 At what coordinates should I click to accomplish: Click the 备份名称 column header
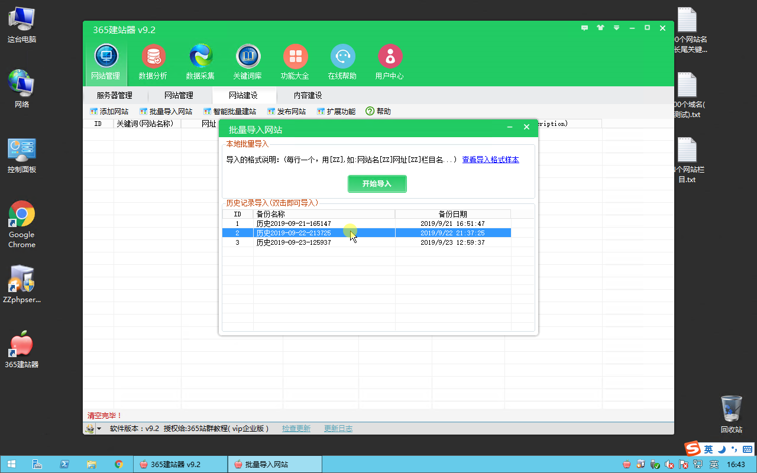(x=324, y=214)
